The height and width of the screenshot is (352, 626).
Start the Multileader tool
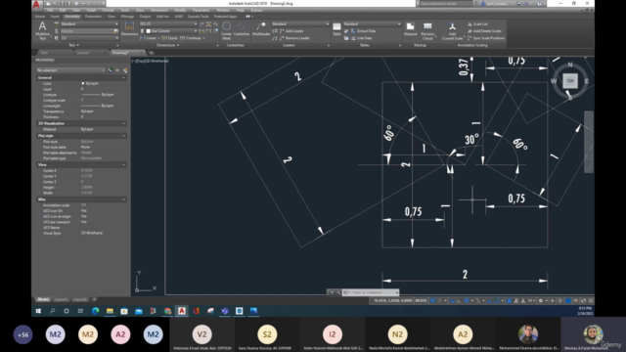[x=261, y=29]
